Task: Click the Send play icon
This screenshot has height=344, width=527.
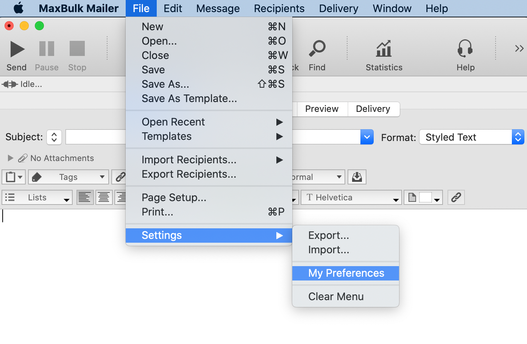Action: [17, 49]
